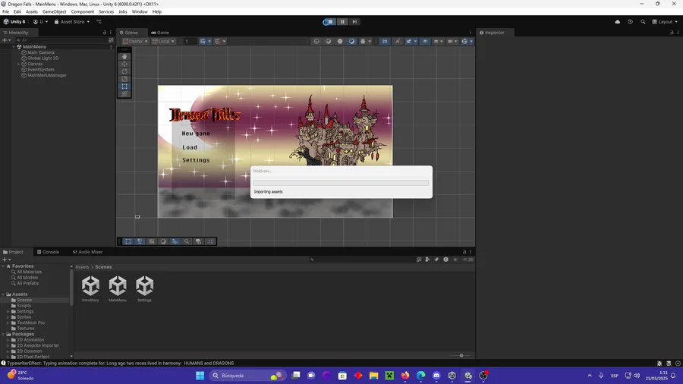
Task: Collapse the MainMenu scene in Hierarchy
Action: pos(14,46)
